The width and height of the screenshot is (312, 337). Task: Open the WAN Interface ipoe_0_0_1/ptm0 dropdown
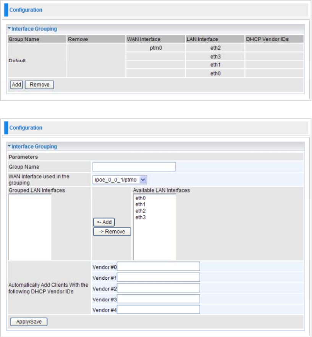coord(120,180)
